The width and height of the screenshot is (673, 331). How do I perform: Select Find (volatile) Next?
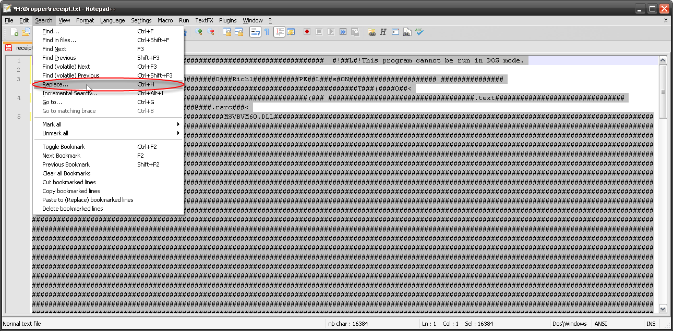pos(108,67)
